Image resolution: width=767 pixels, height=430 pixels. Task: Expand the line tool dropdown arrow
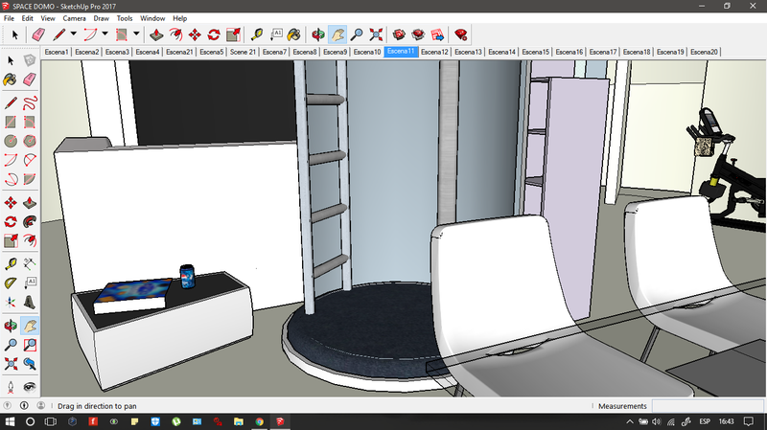click(x=73, y=34)
